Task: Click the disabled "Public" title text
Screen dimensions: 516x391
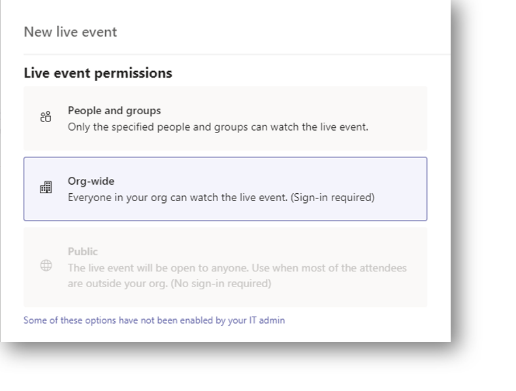Action: tap(83, 251)
